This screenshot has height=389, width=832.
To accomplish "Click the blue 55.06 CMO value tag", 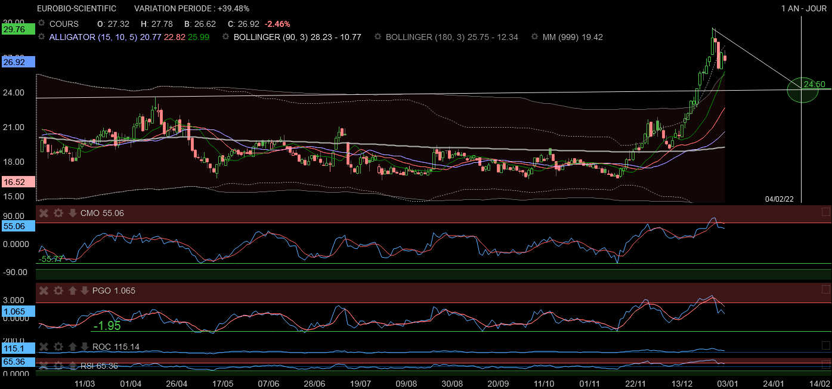I will coord(18,226).
